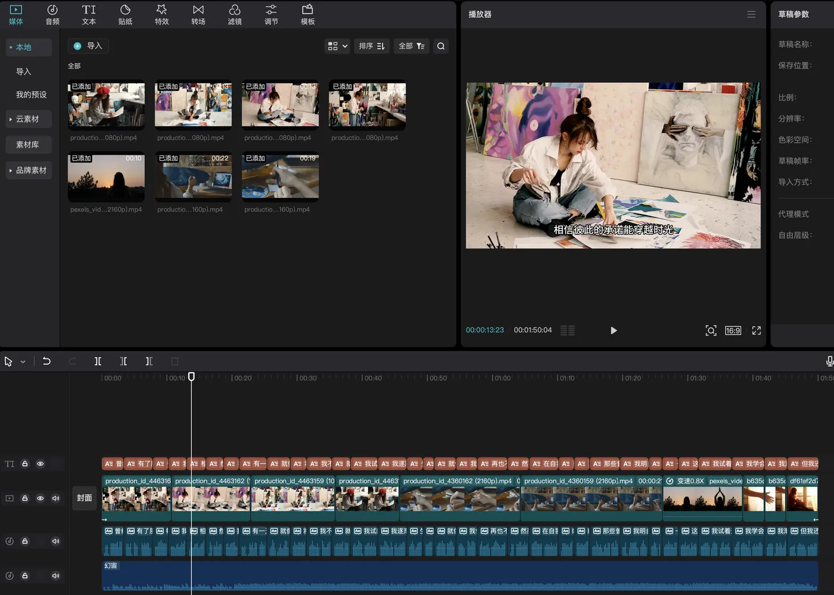The height and width of the screenshot is (595, 834).
Task: Click the 草稿参数 draft parameters panel title
Action: coord(793,14)
